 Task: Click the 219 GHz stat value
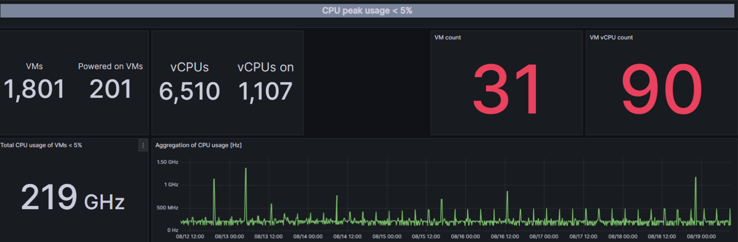[72, 198]
